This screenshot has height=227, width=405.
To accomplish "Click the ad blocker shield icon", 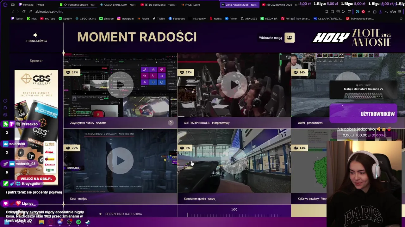I will tap(338, 12).
